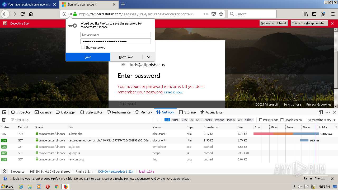This screenshot has width=338, height=190.
Task: Click Get me out of here button
Action: (x=273, y=23)
